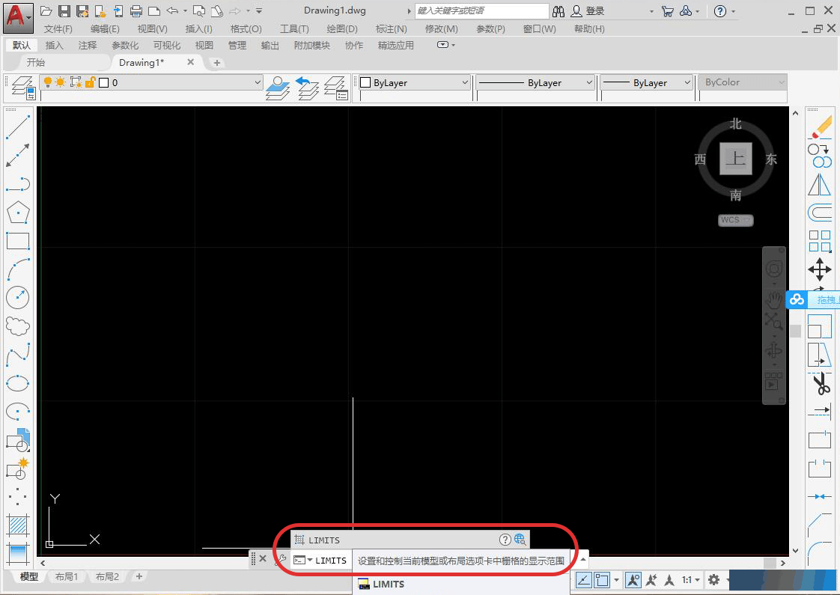Select the Extend tool

click(x=820, y=412)
